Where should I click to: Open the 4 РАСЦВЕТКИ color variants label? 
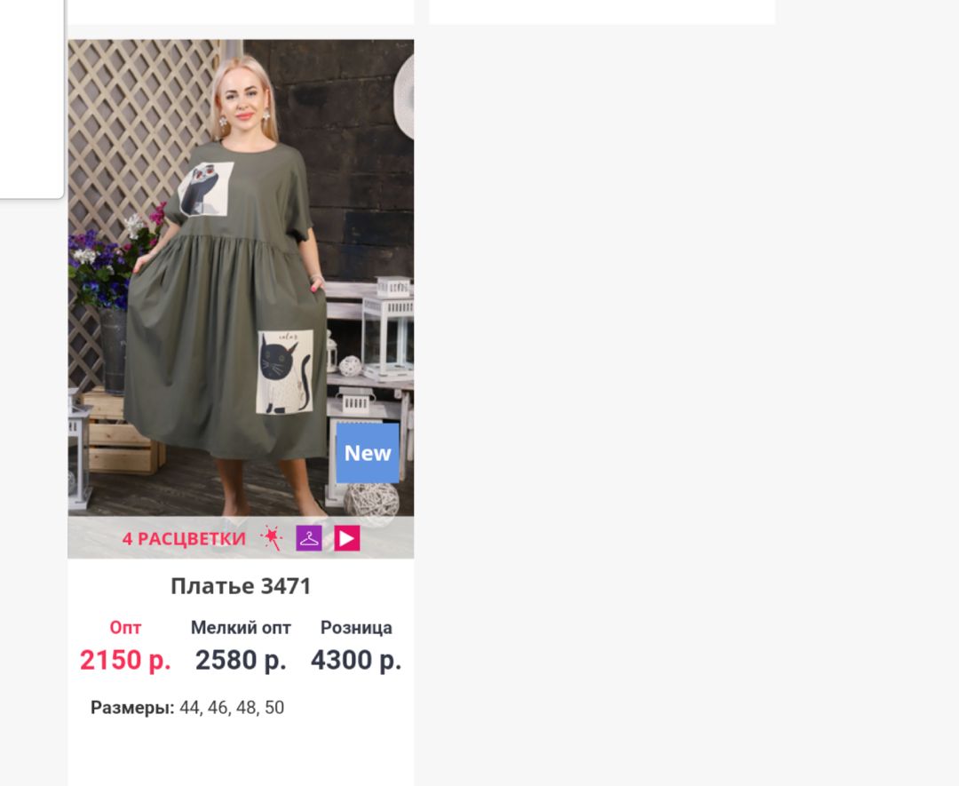[184, 539]
